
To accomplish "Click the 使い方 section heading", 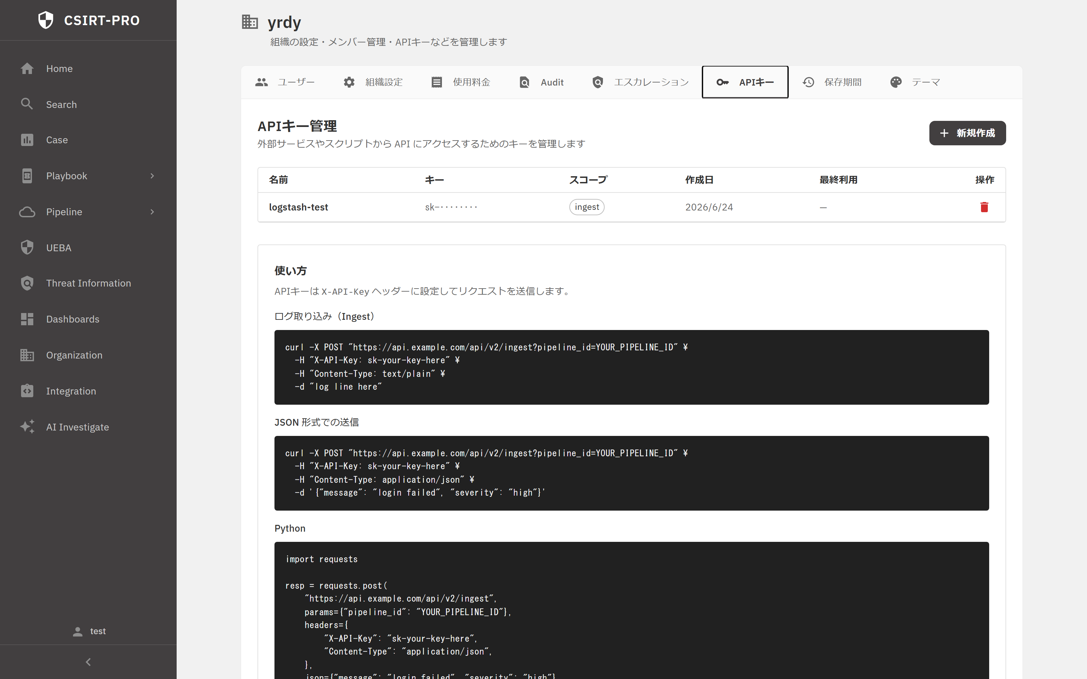I will pos(290,270).
